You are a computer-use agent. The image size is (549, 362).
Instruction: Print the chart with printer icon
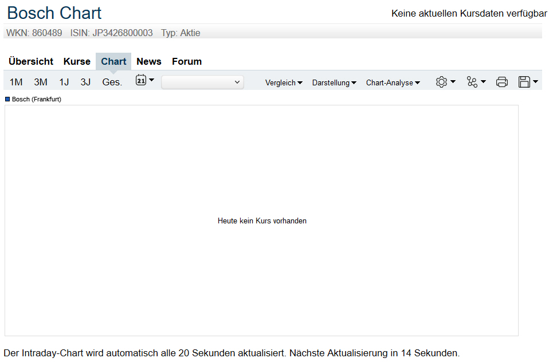[x=502, y=82]
